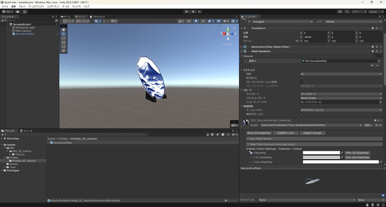The width and height of the screenshot is (386, 207).
Task: Collapse SampleScene in Hierarchy
Action: [8, 24]
